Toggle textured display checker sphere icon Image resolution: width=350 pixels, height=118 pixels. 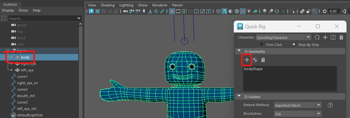pos(243,11)
